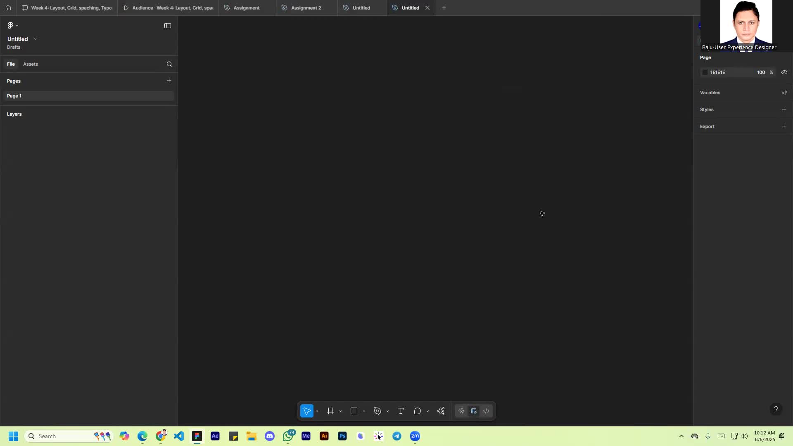Image resolution: width=793 pixels, height=446 pixels.
Task: Click the search icon in left panel
Action: click(169, 64)
